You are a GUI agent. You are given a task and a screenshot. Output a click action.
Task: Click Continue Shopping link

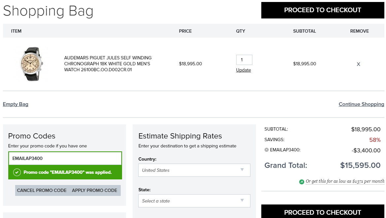(361, 104)
